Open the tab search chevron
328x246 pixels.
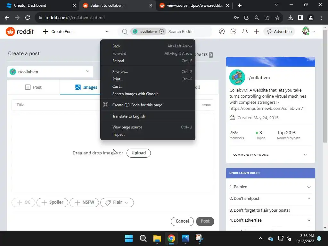click(276, 4)
